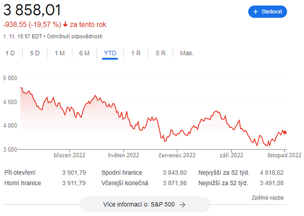Select the Max. time range
Image resolution: width=304 pixels, height=216 pixels.
[x=186, y=53]
